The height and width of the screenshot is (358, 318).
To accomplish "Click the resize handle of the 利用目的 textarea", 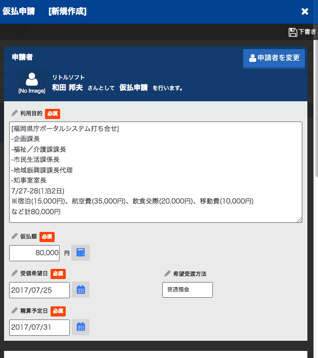I will tap(299, 220).
